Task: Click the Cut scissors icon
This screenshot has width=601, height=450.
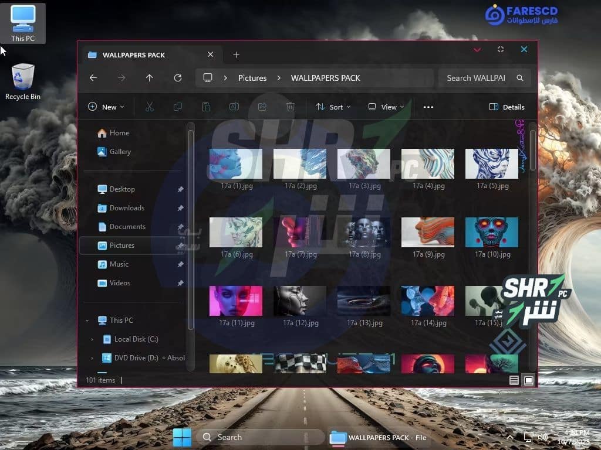Action: click(x=149, y=107)
